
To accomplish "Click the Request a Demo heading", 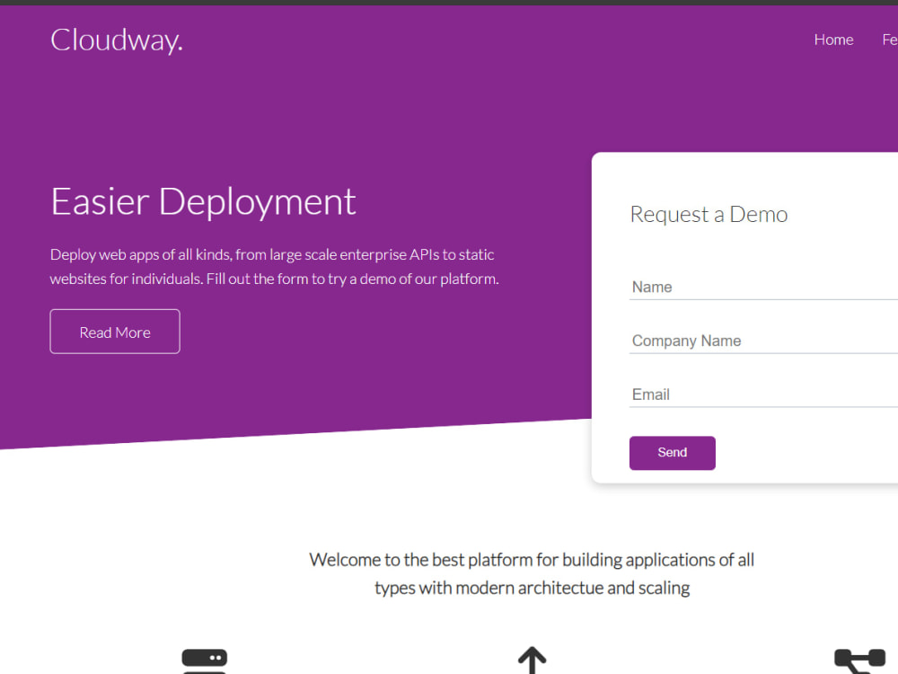I will (x=709, y=215).
